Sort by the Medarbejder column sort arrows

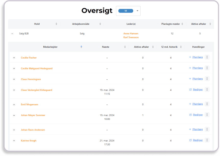tap(81, 47)
